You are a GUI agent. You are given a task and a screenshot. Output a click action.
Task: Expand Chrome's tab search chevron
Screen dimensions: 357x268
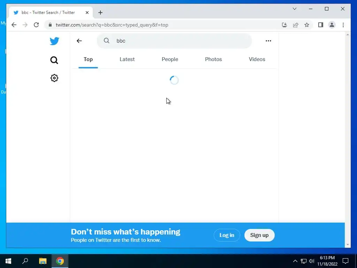pyautogui.click(x=294, y=9)
